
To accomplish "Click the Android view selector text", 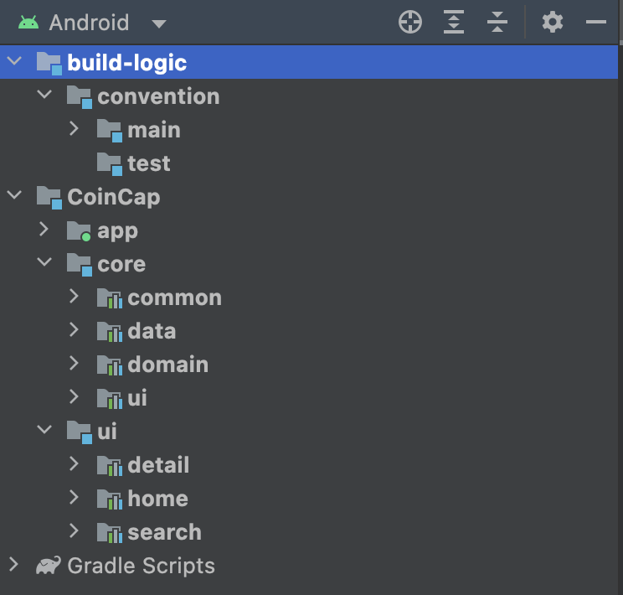I will (x=89, y=23).
